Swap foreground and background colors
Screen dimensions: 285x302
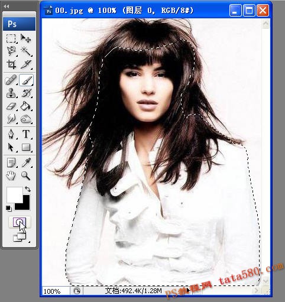tap(28, 189)
